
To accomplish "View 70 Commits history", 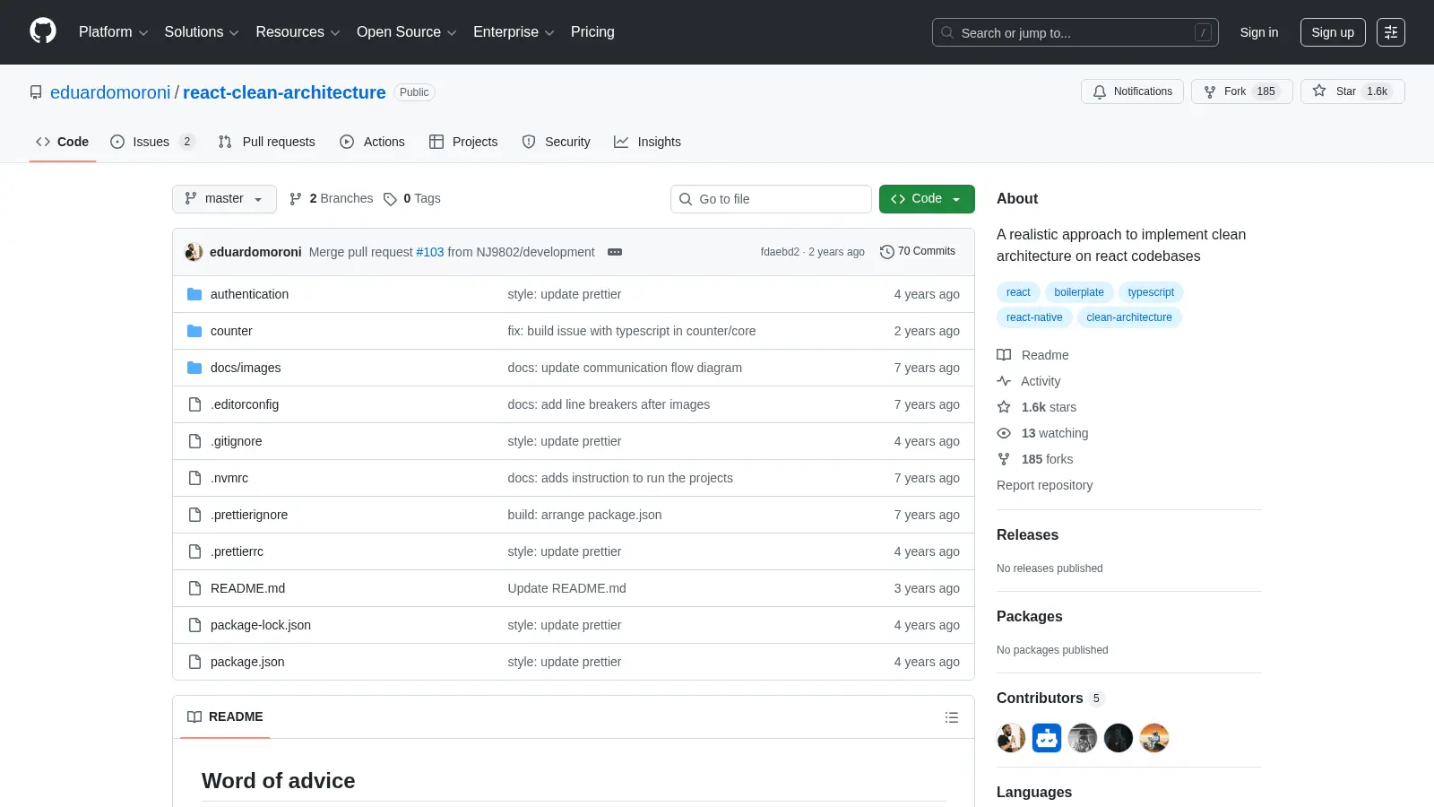I will point(918,252).
